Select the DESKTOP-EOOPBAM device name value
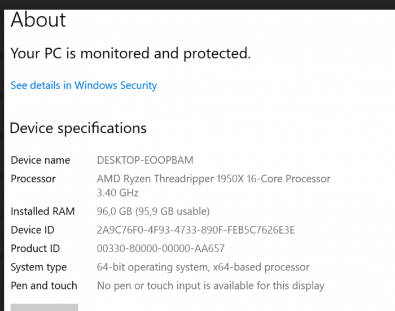 [145, 160]
